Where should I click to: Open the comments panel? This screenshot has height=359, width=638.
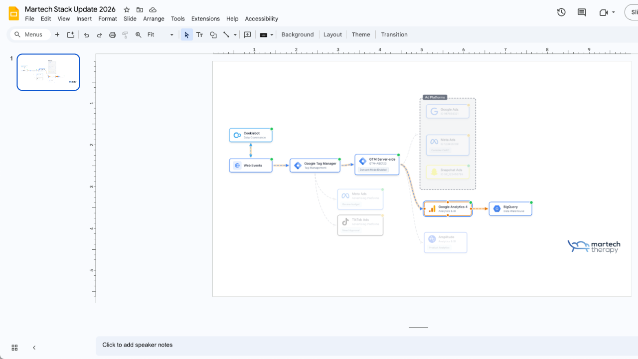coord(581,12)
